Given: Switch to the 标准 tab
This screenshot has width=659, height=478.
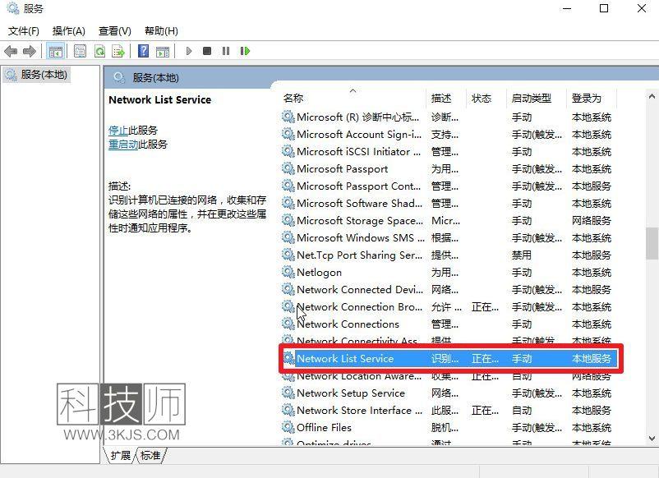Looking at the screenshot, I should [x=150, y=455].
